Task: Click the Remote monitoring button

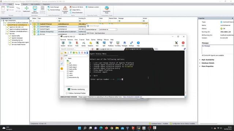Action: tap(76, 89)
